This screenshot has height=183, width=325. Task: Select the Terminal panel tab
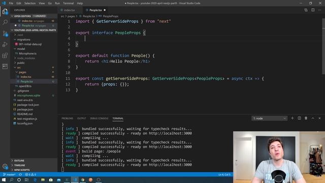[118, 118]
